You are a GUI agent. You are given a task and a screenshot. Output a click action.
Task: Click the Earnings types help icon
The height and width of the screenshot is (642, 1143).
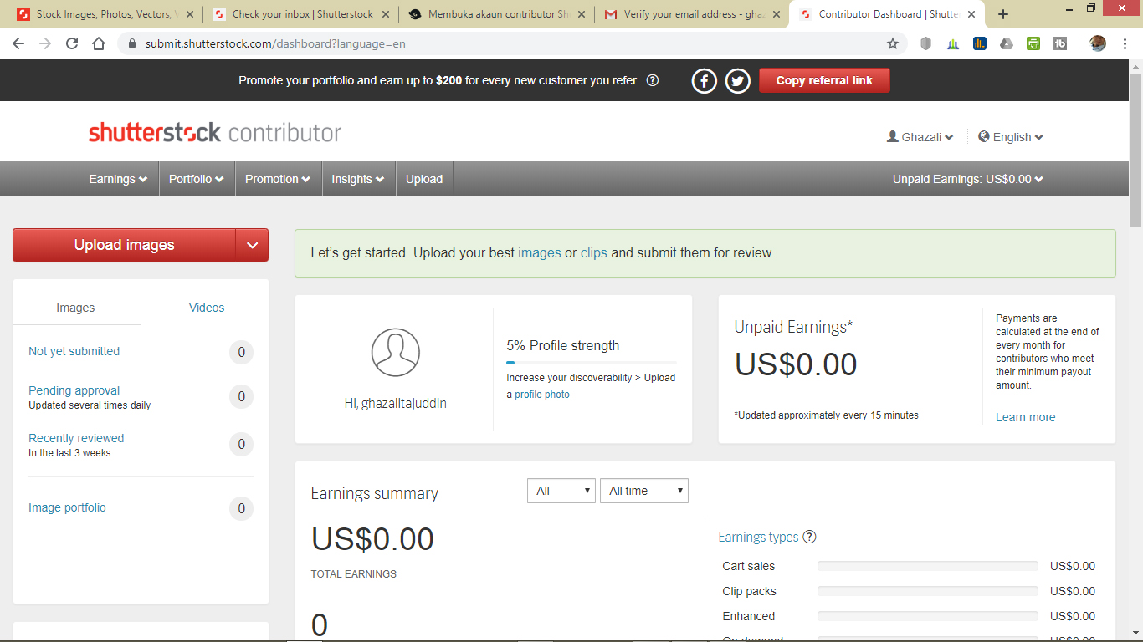[809, 538]
